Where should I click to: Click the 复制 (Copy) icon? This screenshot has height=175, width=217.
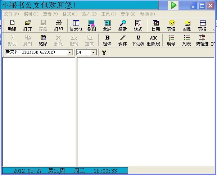[28, 40]
